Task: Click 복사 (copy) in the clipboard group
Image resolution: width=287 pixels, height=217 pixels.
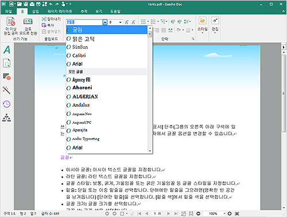Action: click(48, 25)
